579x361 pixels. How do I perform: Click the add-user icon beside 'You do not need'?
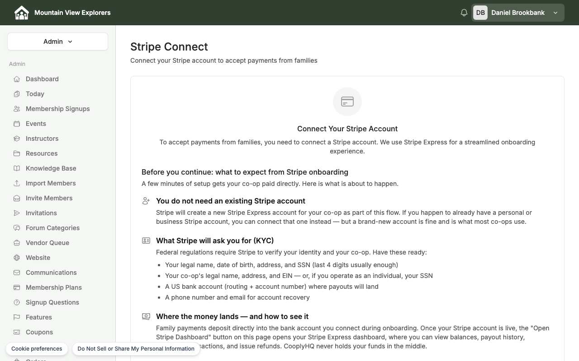146,201
